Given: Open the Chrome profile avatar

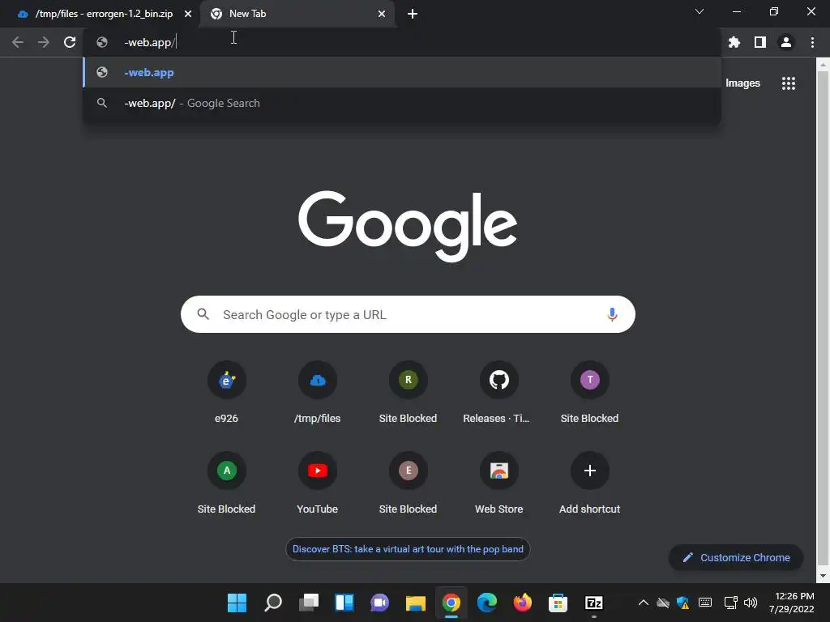Looking at the screenshot, I should tap(786, 42).
